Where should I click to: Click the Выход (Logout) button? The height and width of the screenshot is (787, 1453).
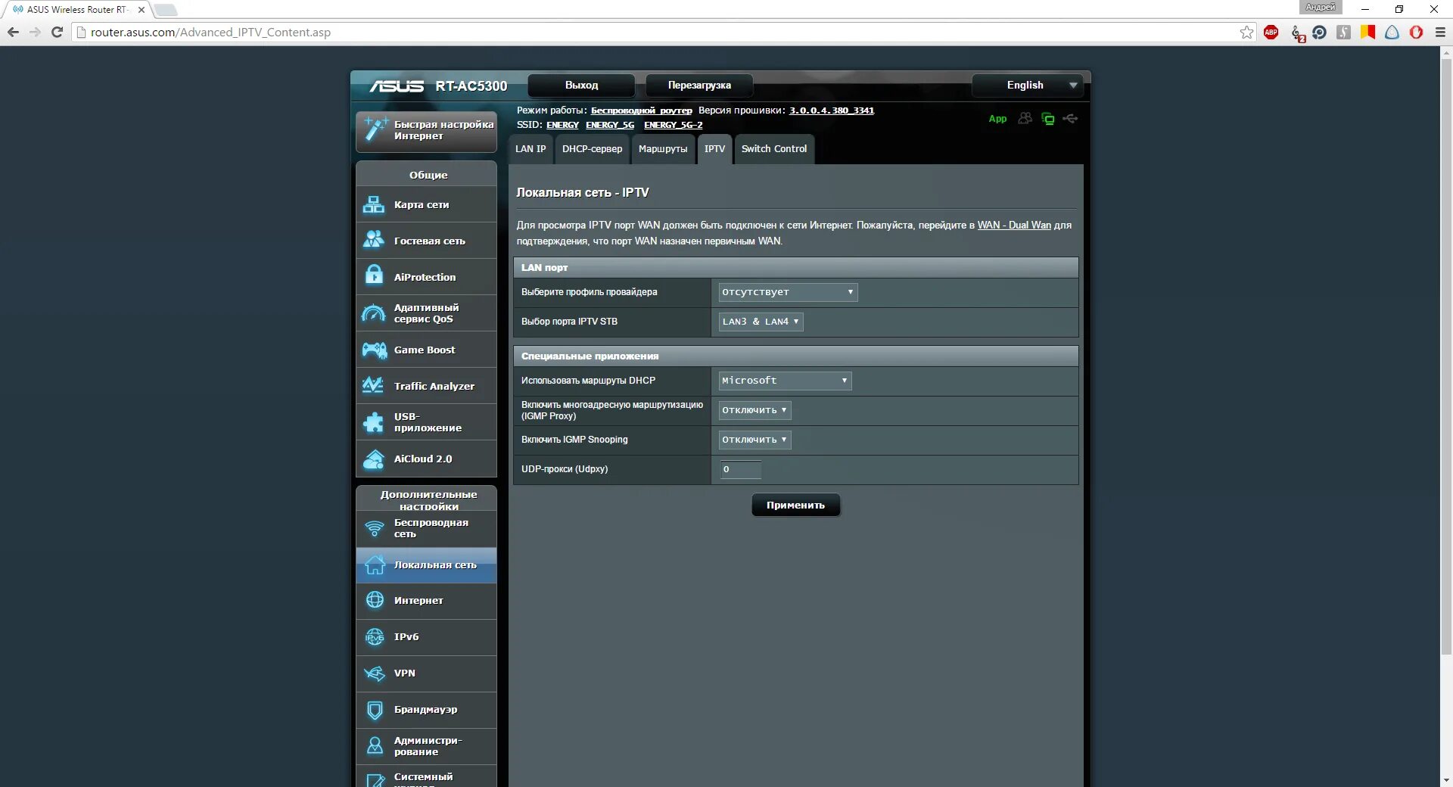pyautogui.click(x=581, y=86)
